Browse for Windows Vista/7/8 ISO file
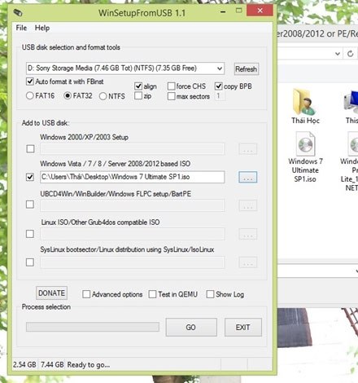This screenshot has width=358, height=383. [248, 177]
